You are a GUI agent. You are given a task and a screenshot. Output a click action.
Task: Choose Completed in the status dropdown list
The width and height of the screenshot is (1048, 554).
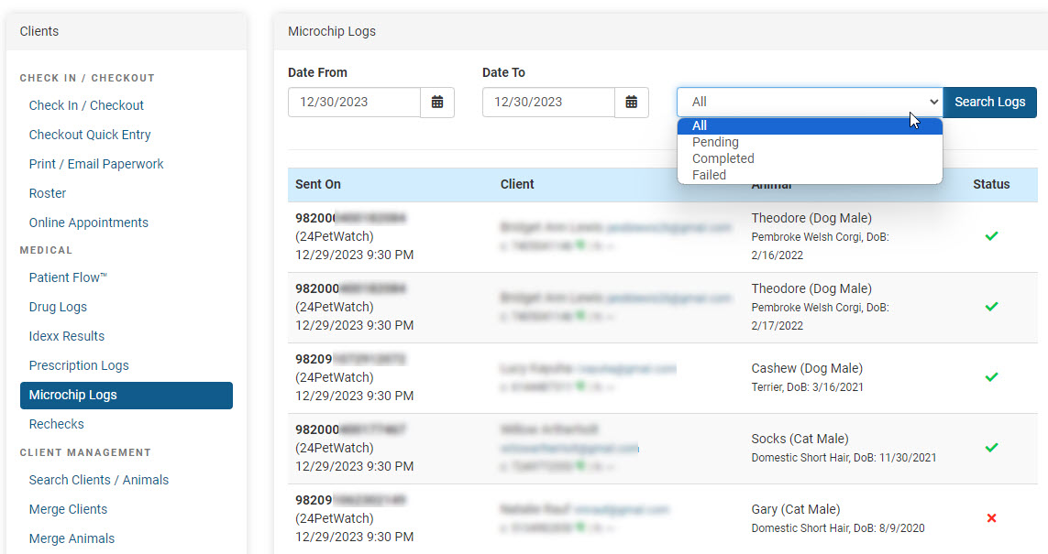(x=723, y=158)
